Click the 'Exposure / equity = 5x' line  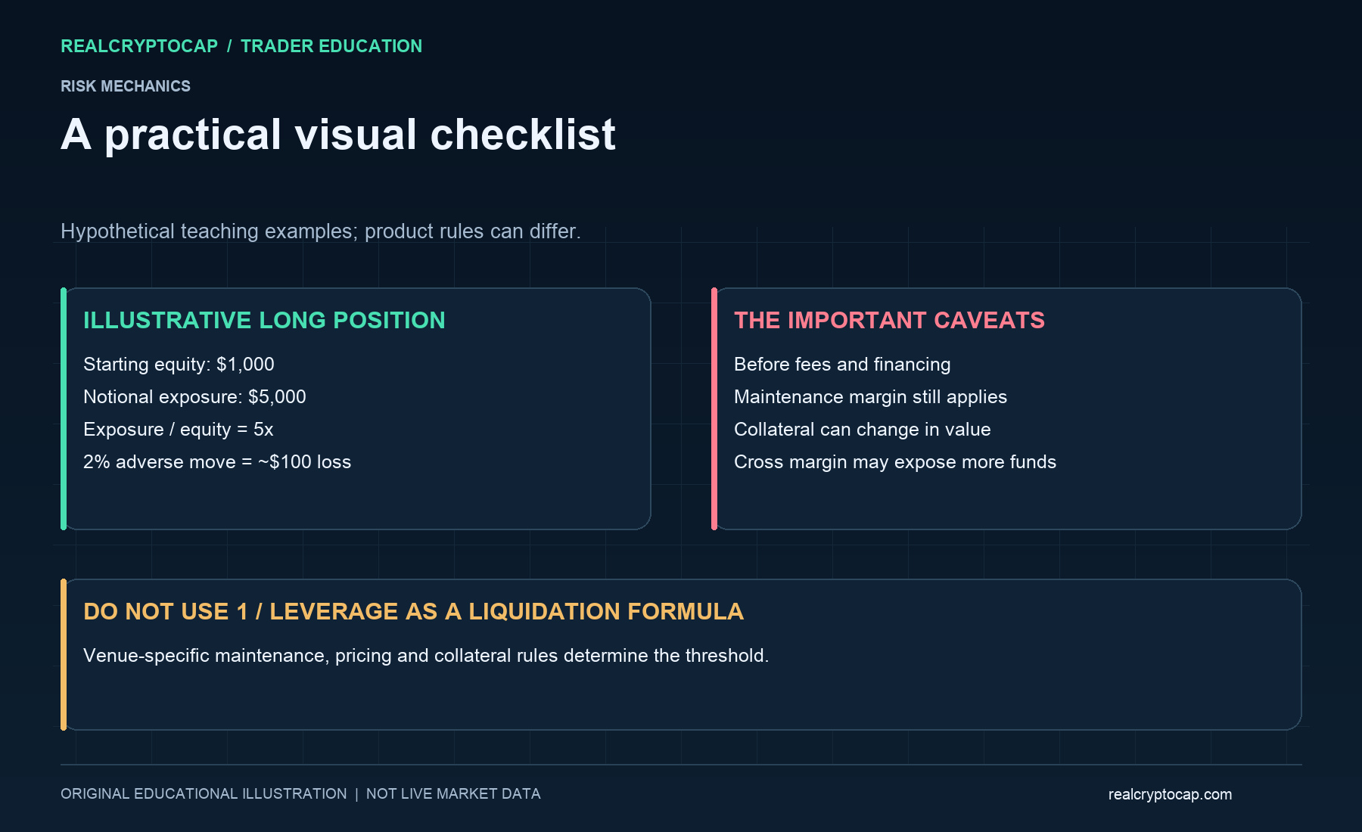(178, 430)
